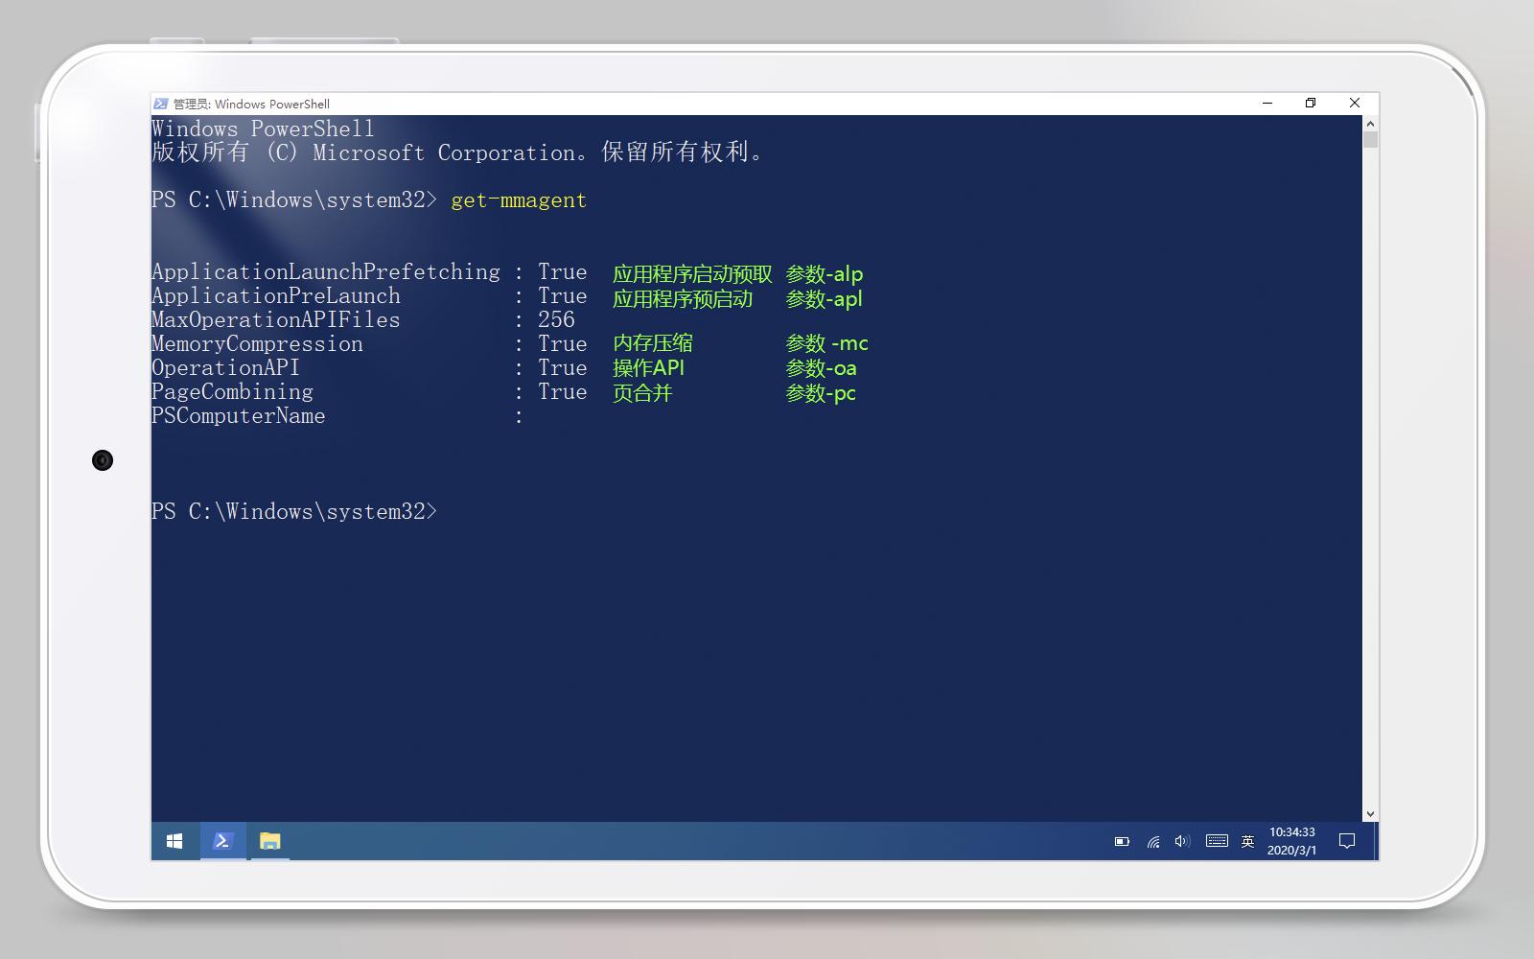
Task: Click the Start button
Action: [x=174, y=841]
